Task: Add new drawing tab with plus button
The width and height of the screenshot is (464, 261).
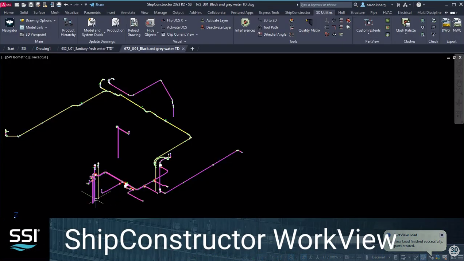Action: 192,48
